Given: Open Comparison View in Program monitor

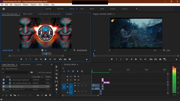Looking at the screenshot, I should coord(165,59).
